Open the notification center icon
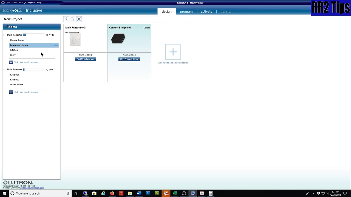 [345, 193]
